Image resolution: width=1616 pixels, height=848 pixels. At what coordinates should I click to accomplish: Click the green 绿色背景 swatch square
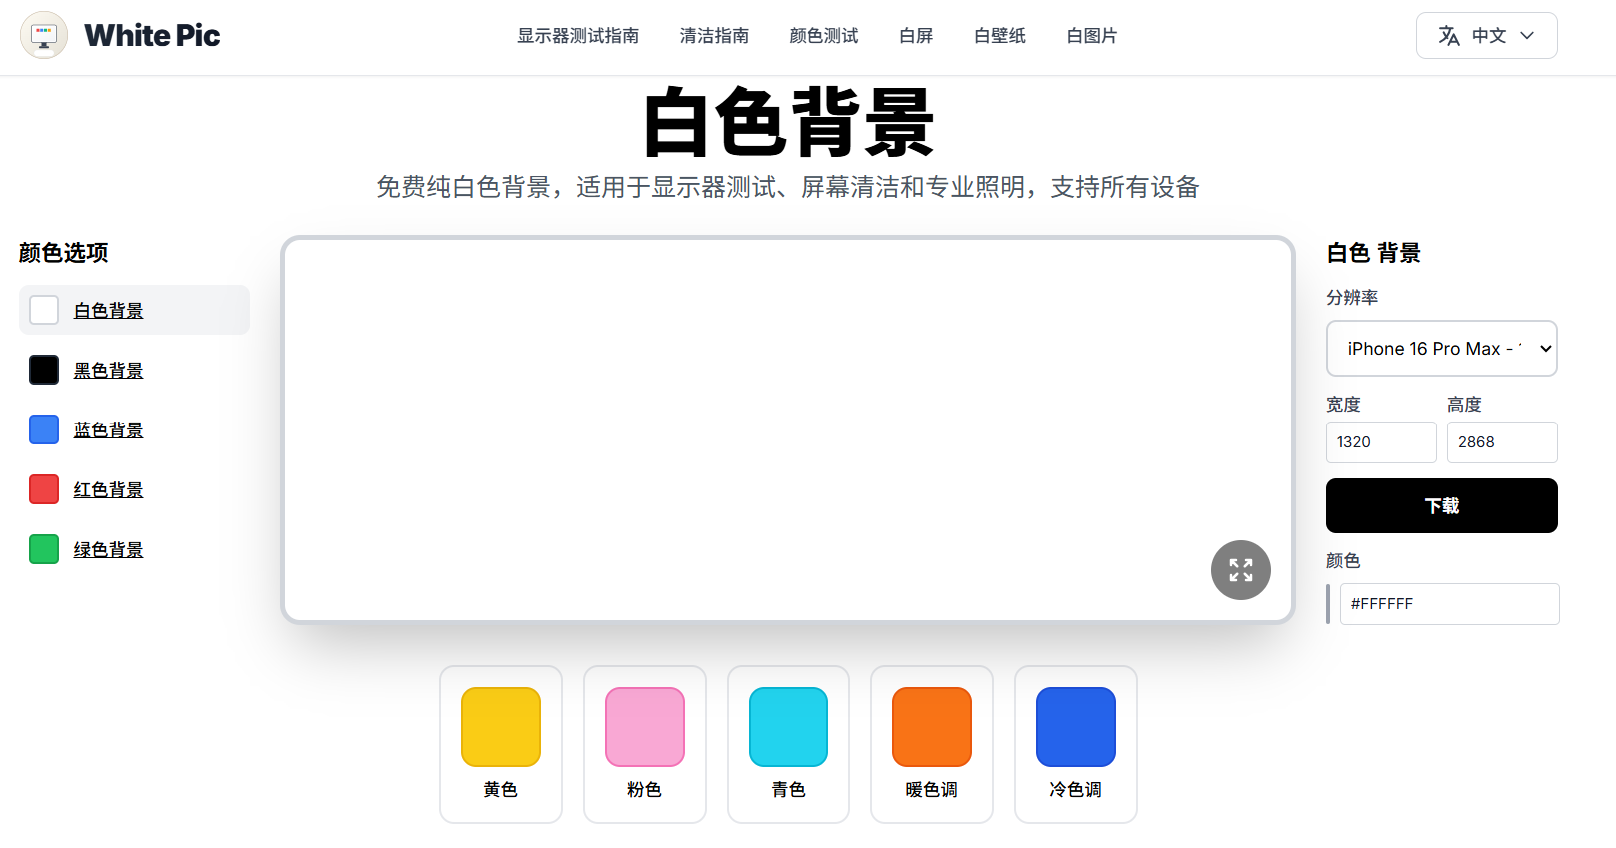(x=44, y=550)
